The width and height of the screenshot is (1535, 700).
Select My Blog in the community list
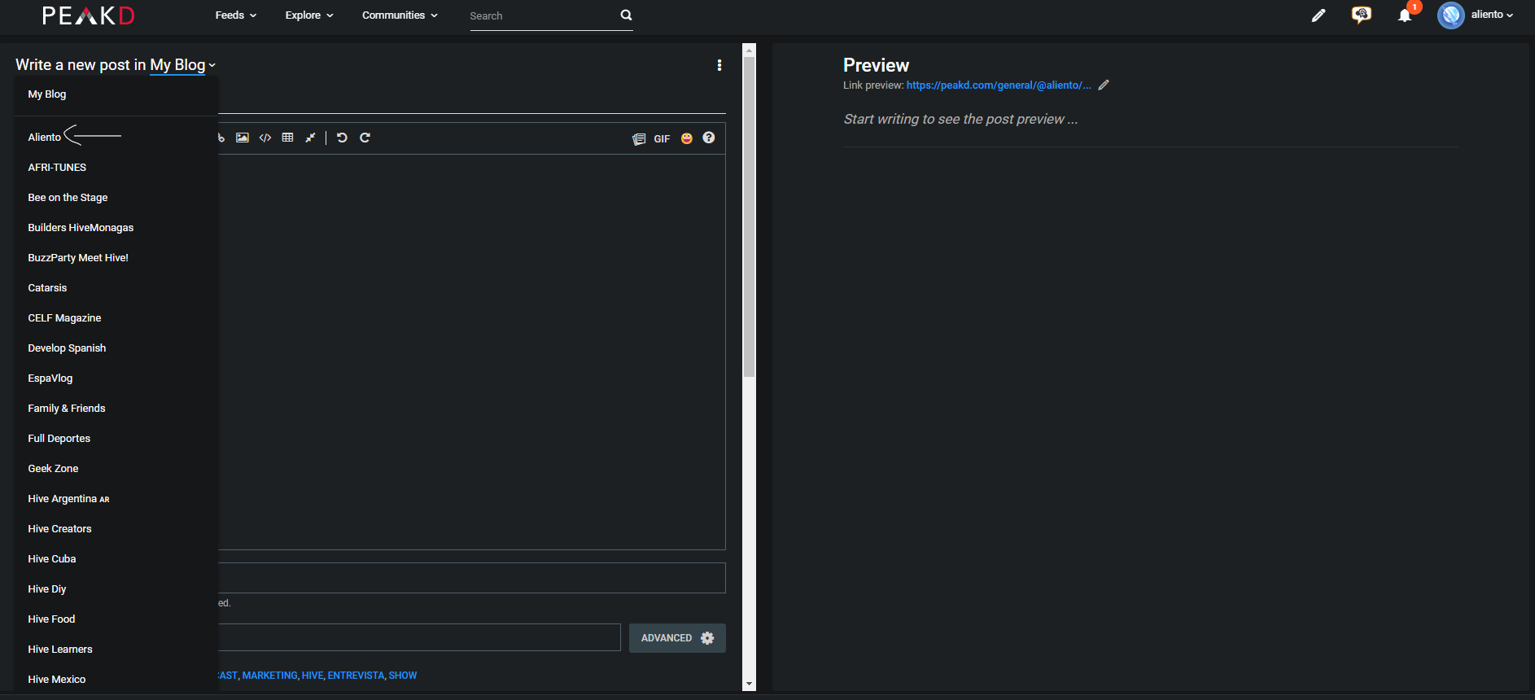pyautogui.click(x=116, y=94)
